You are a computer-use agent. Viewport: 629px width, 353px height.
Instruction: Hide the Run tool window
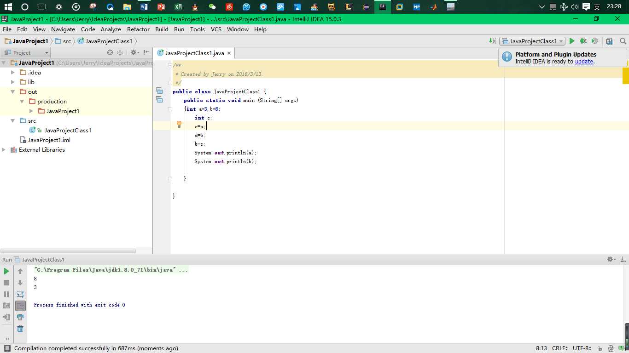coord(623,259)
